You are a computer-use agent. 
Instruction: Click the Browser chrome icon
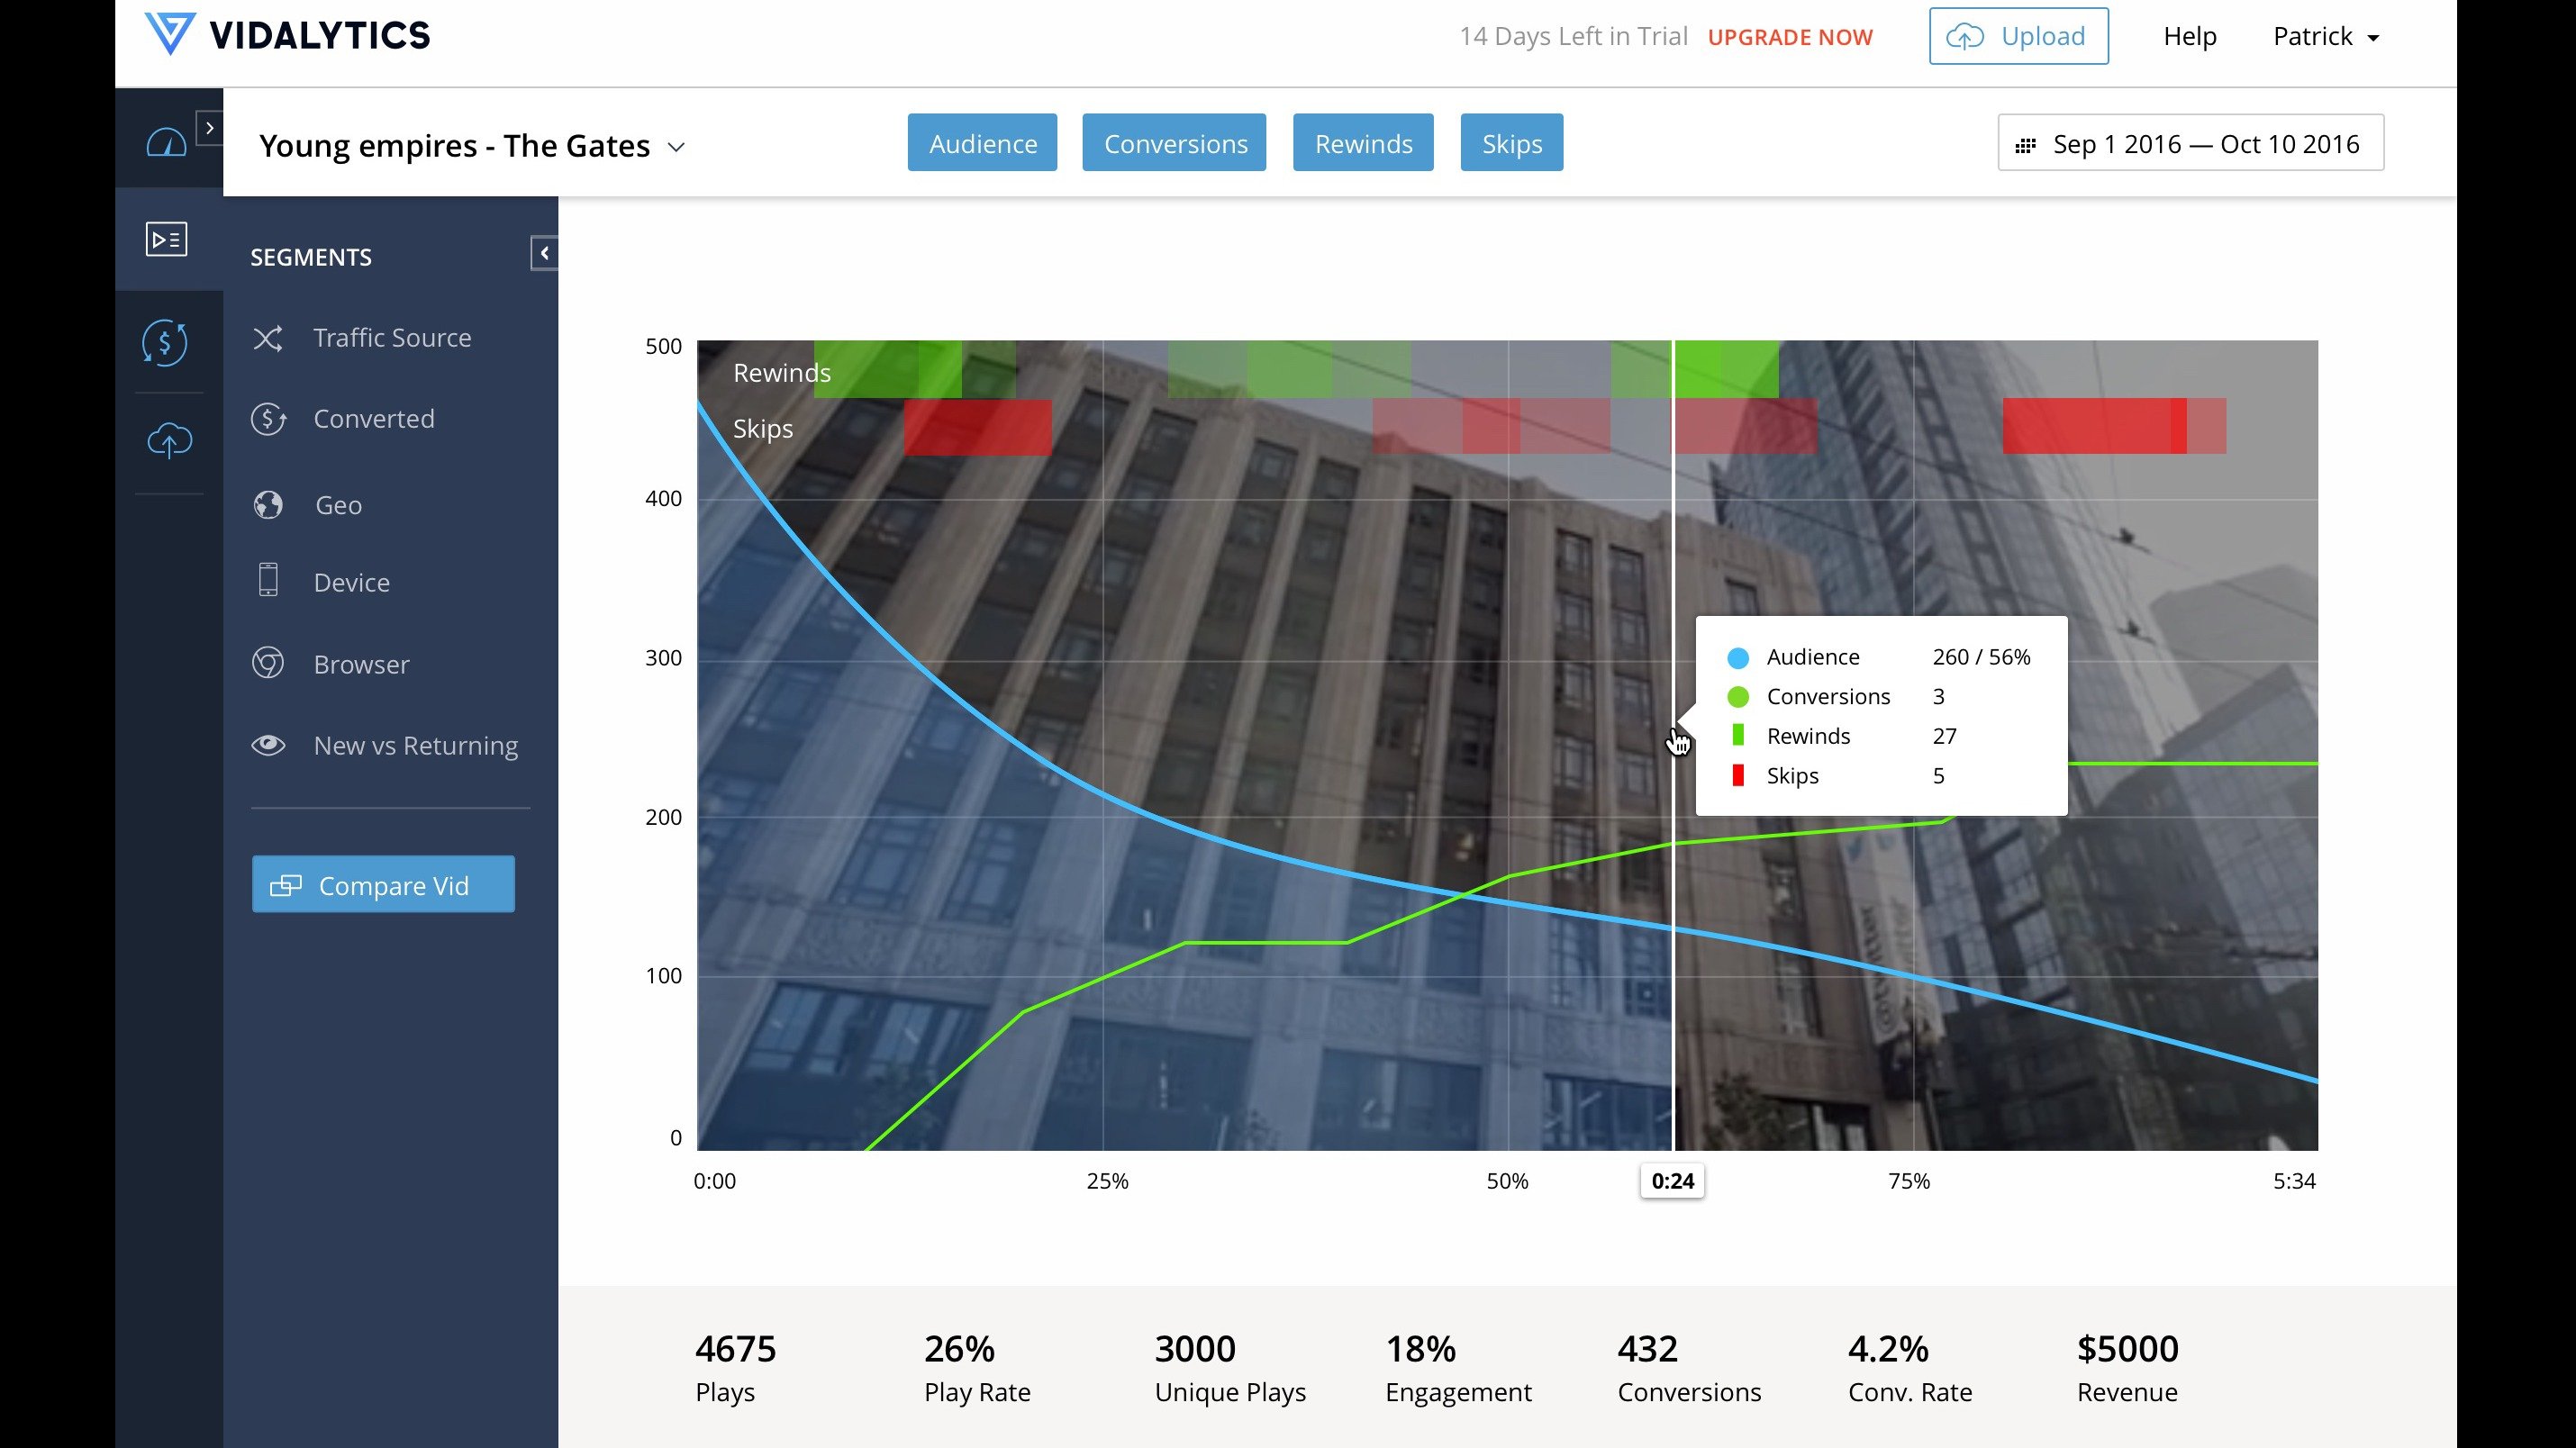click(x=268, y=663)
